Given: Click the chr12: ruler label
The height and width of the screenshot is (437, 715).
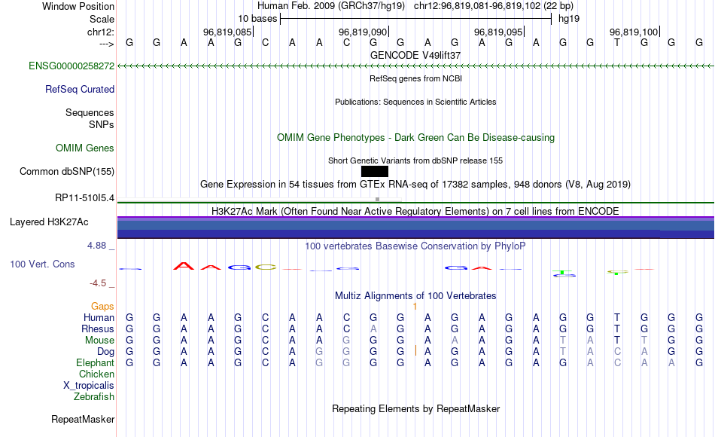Looking at the screenshot, I should point(101,32).
